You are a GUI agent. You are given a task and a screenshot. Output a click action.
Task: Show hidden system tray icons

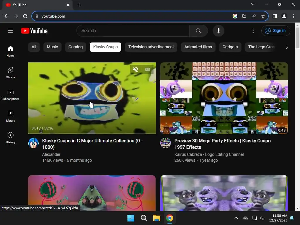pos(236,218)
